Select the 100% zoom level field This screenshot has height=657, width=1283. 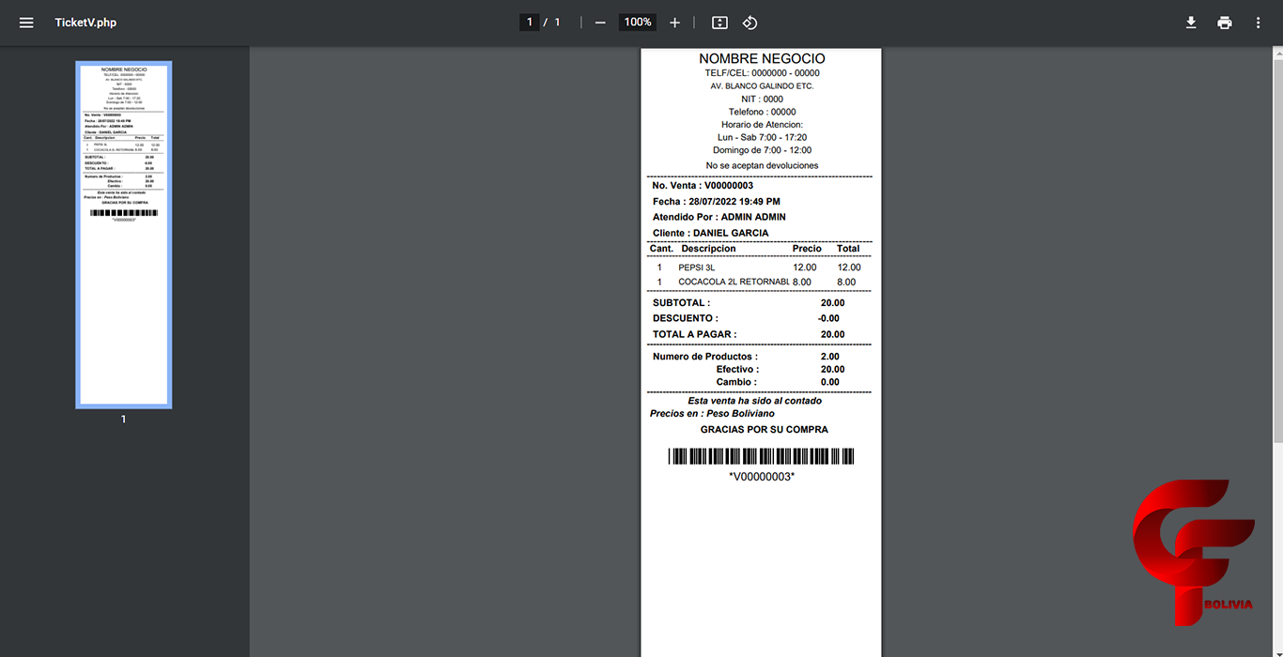638,23
